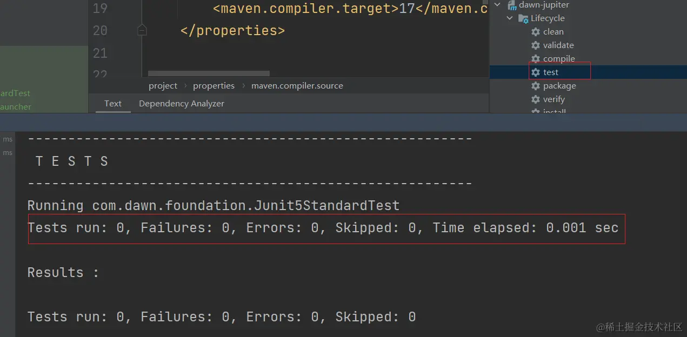The width and height of the screenshot is (687, 337).
Task: Click the gear icon beside package
Action: click(x=536, y=86)
